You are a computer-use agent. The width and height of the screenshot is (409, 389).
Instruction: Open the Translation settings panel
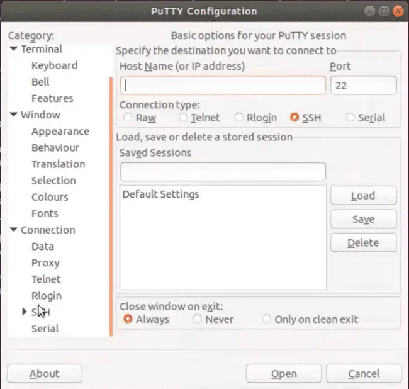(59, 164)
